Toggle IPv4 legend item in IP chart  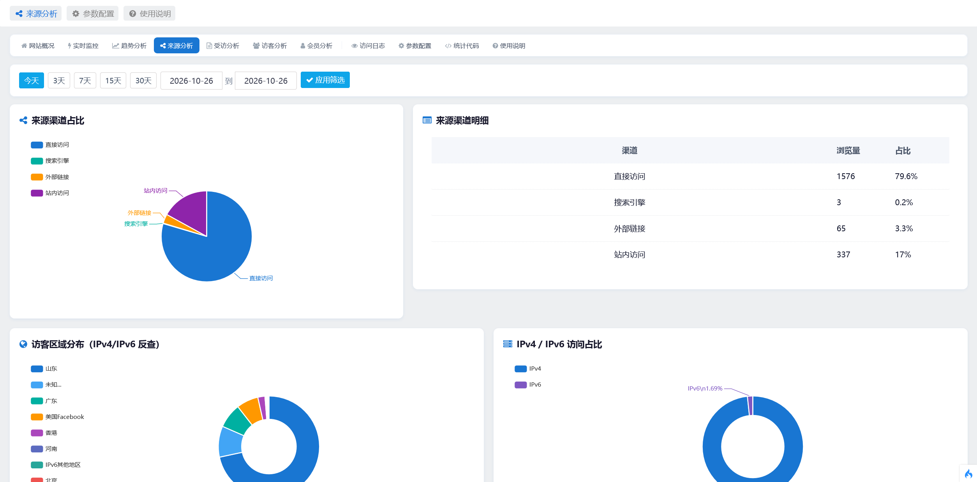point(528,369)
